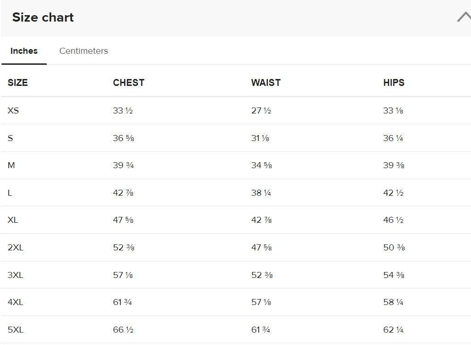
Task: Select the 3XL size row label
Action: (x=16, y=275)
